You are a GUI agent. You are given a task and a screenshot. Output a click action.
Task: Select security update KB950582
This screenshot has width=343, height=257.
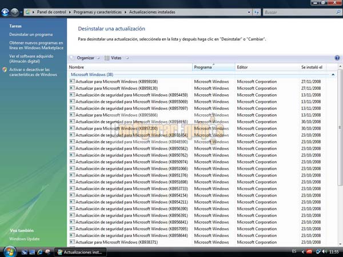(197, 148)
